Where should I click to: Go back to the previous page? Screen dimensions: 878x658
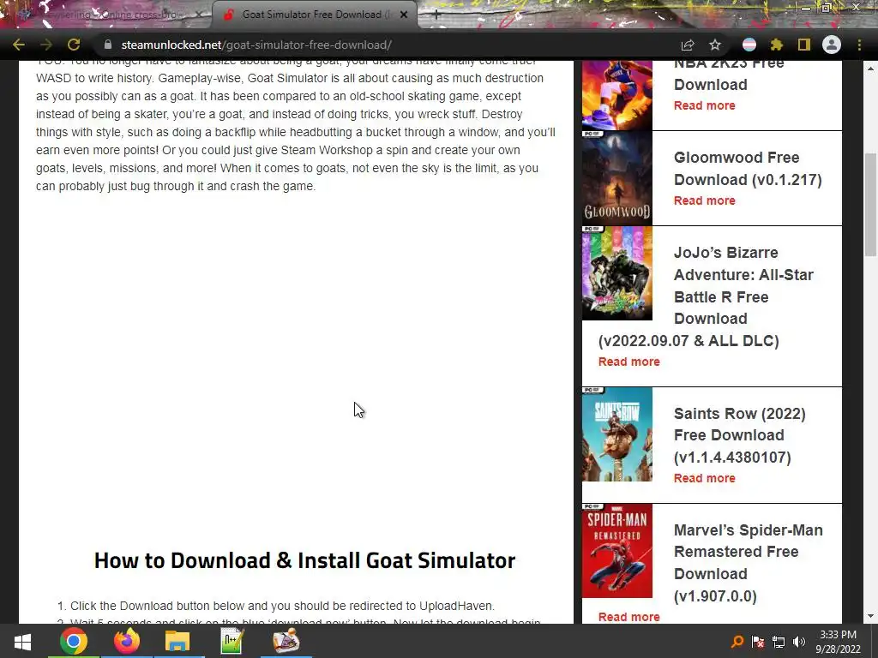pos(19,45)
